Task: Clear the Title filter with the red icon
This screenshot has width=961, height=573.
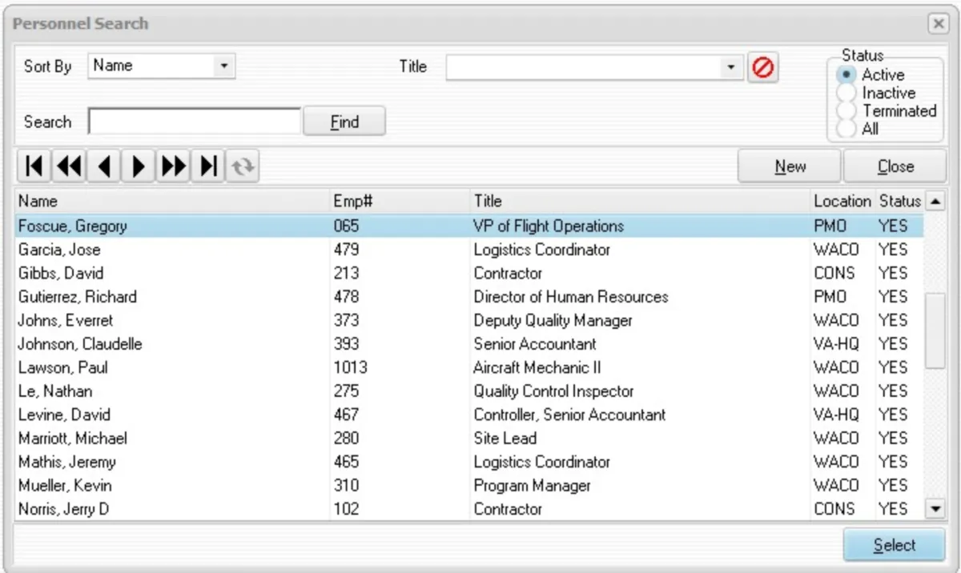Action: coord(762,67)
